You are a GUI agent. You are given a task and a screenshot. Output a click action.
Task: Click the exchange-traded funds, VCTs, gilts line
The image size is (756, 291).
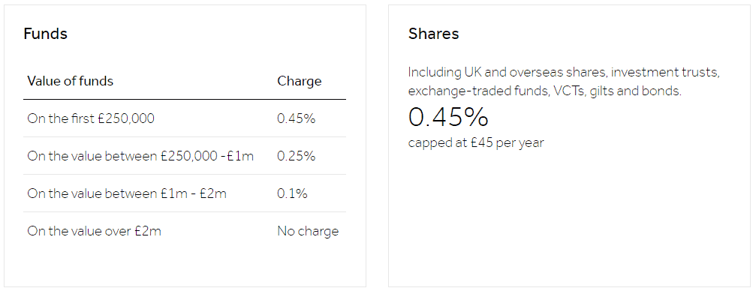click(x=545, y=91)
